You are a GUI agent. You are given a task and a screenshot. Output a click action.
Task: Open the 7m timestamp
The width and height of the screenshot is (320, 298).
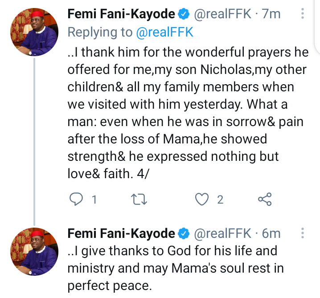[271, 14]
